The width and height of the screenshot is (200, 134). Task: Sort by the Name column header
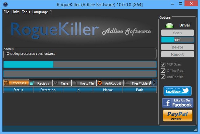[108, 90]
